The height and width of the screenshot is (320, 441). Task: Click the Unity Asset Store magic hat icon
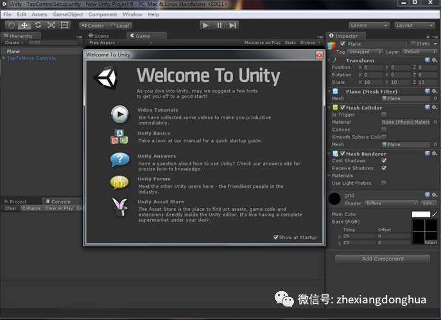pos(120,207)
